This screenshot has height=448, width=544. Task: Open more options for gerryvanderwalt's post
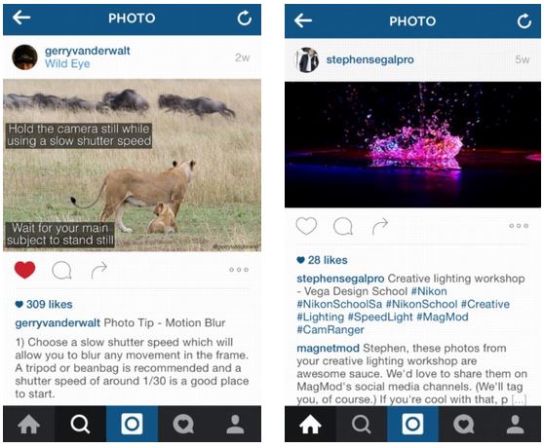239,270
